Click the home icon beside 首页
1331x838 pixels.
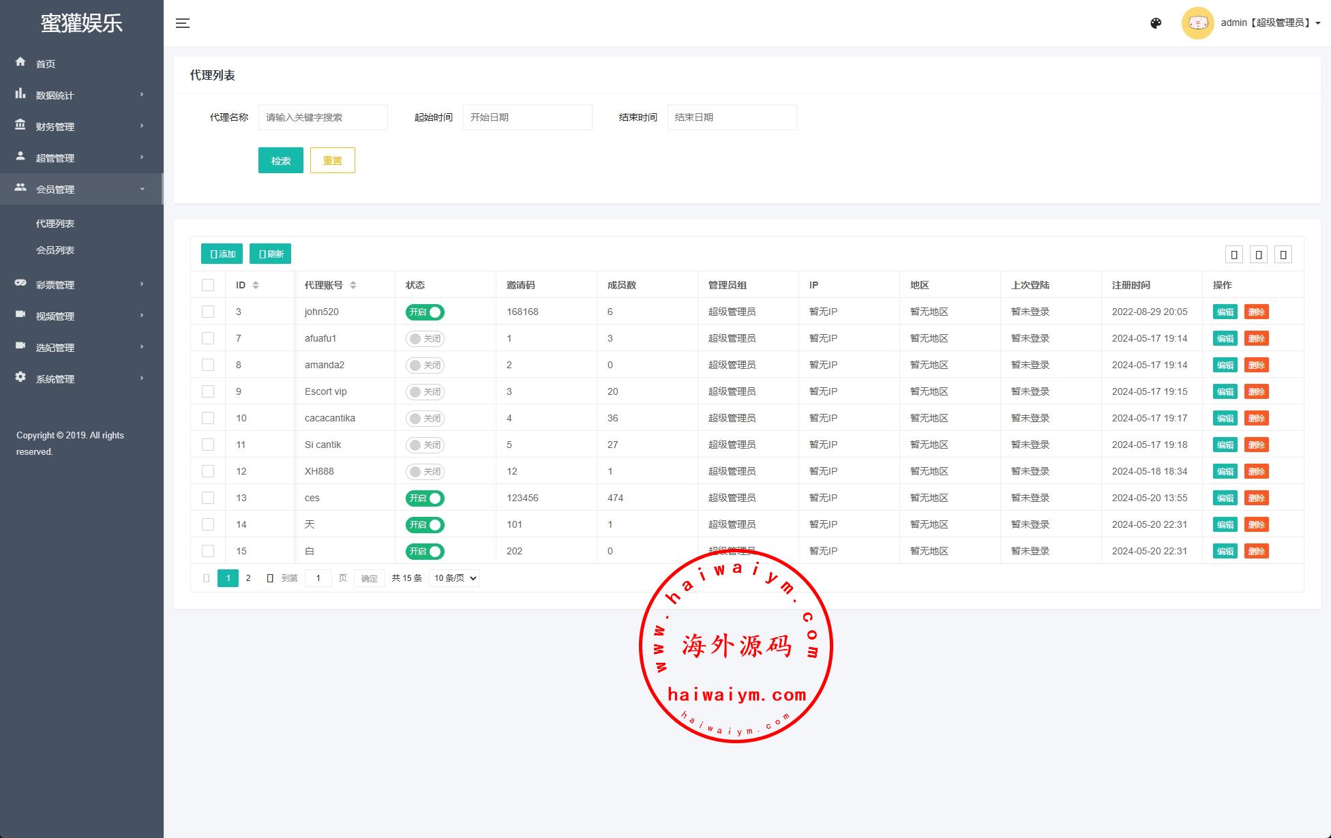click(x=20, y=62)
